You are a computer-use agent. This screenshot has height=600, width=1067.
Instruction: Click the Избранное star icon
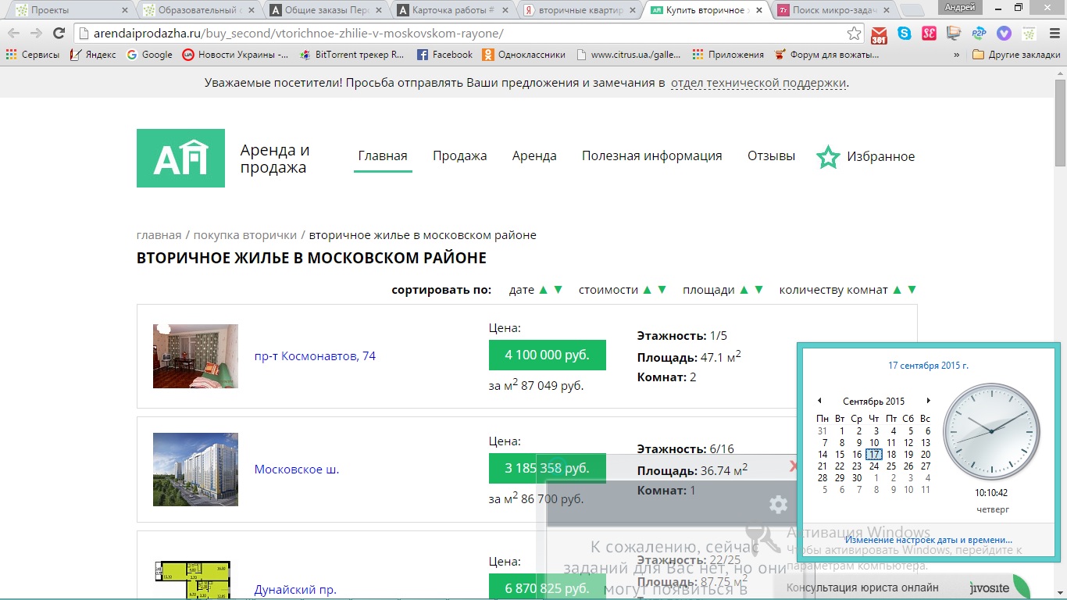(828, 156)
